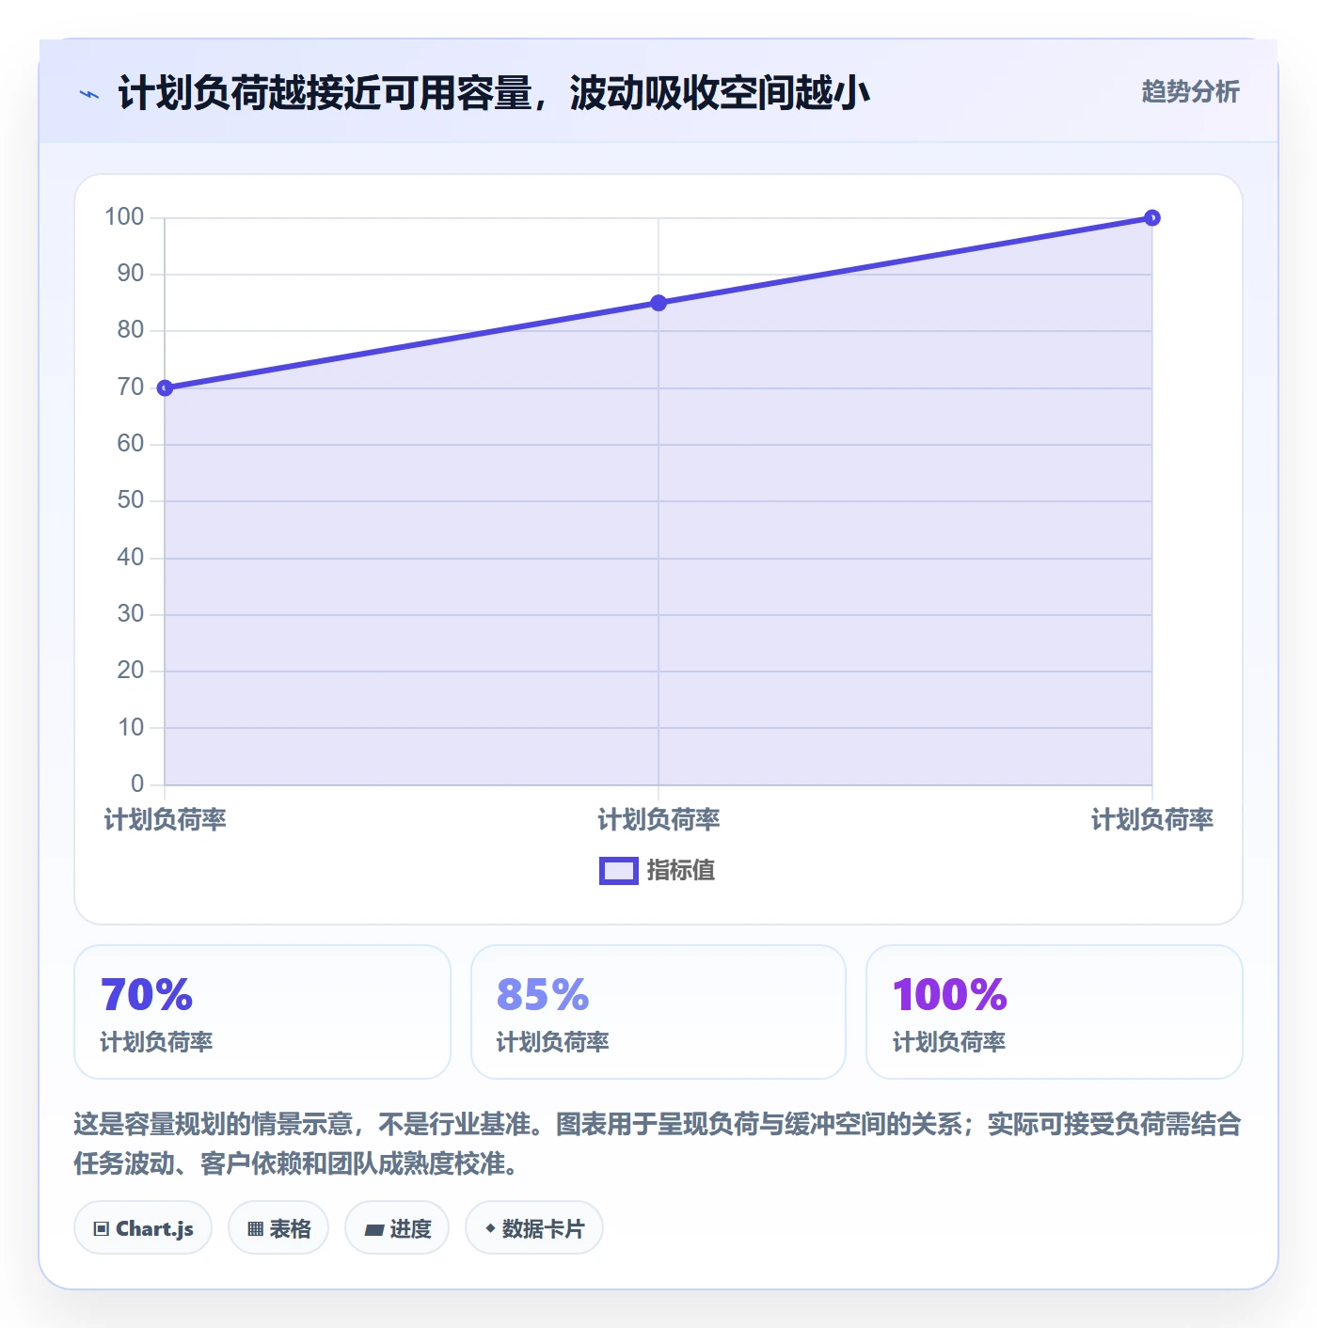Click the chart data point at value 100
1317x1328 pixels.
(x=1152, y=218)
